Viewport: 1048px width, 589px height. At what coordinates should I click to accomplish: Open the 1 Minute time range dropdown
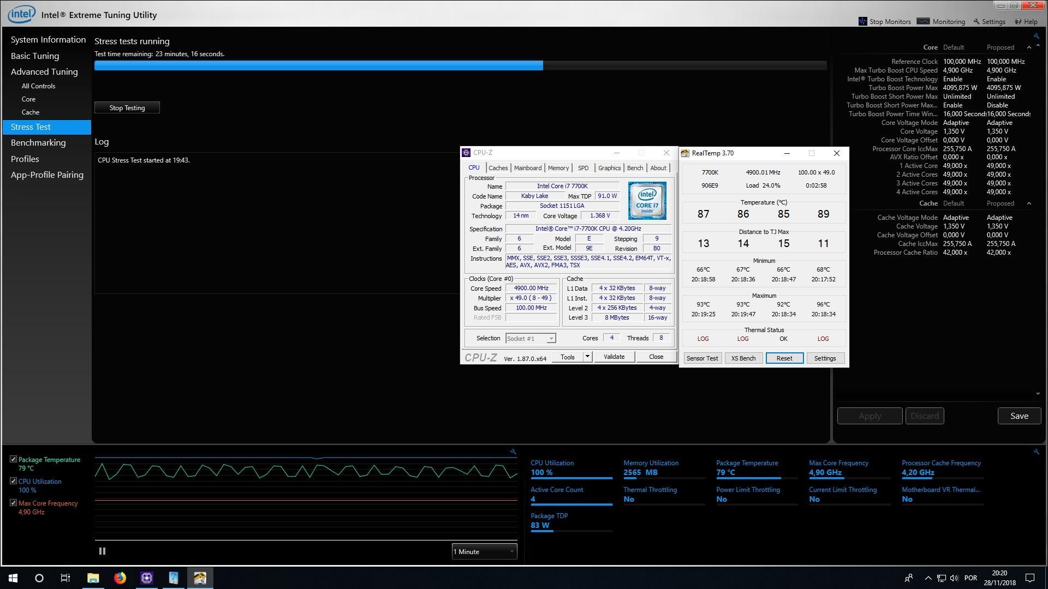[484, 551]
